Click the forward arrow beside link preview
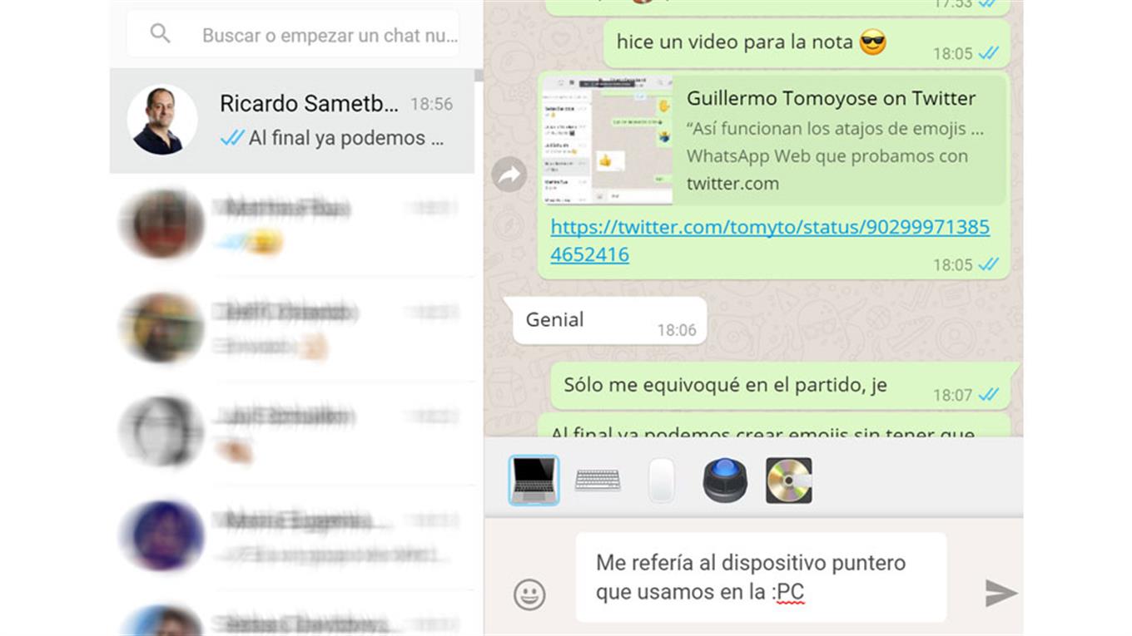Viewport: 1132px width, 636px height. click(509, 175)
